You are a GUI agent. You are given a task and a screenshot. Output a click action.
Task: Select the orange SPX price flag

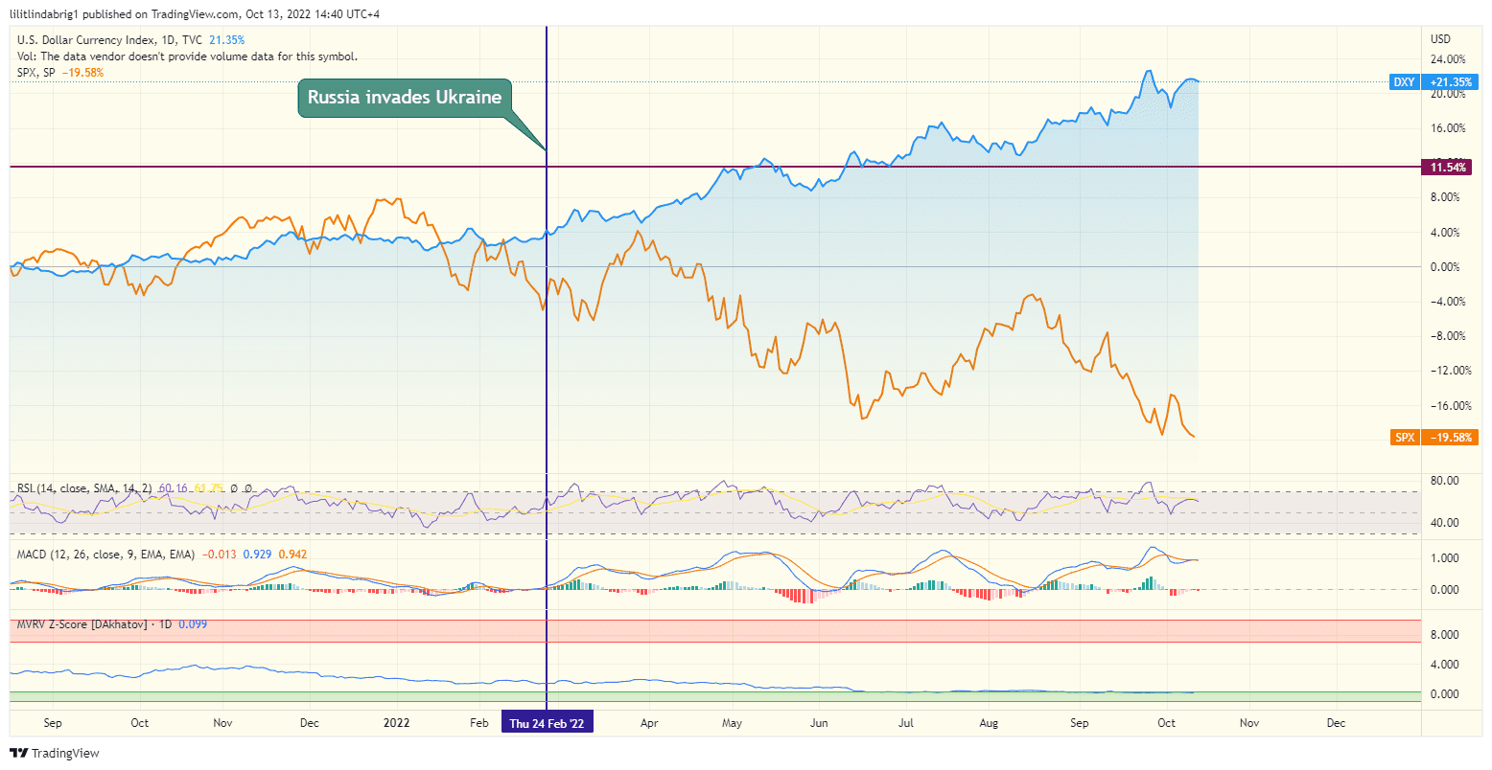coord(1434,437)
